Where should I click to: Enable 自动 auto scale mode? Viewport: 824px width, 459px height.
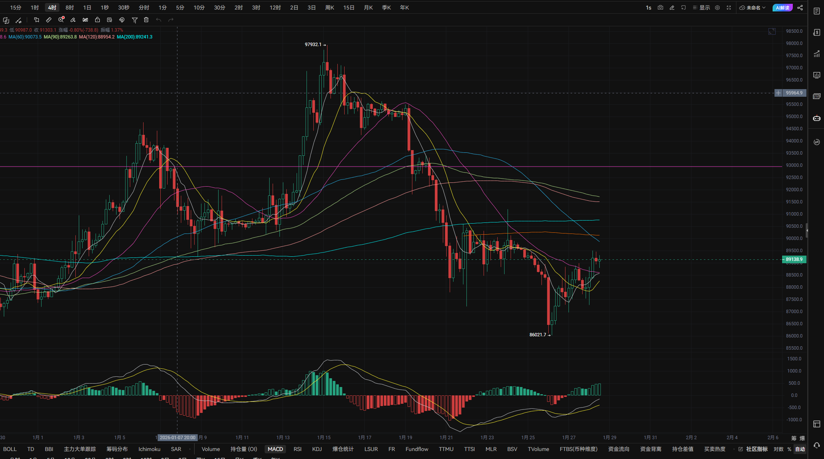[x=800, y=449]
